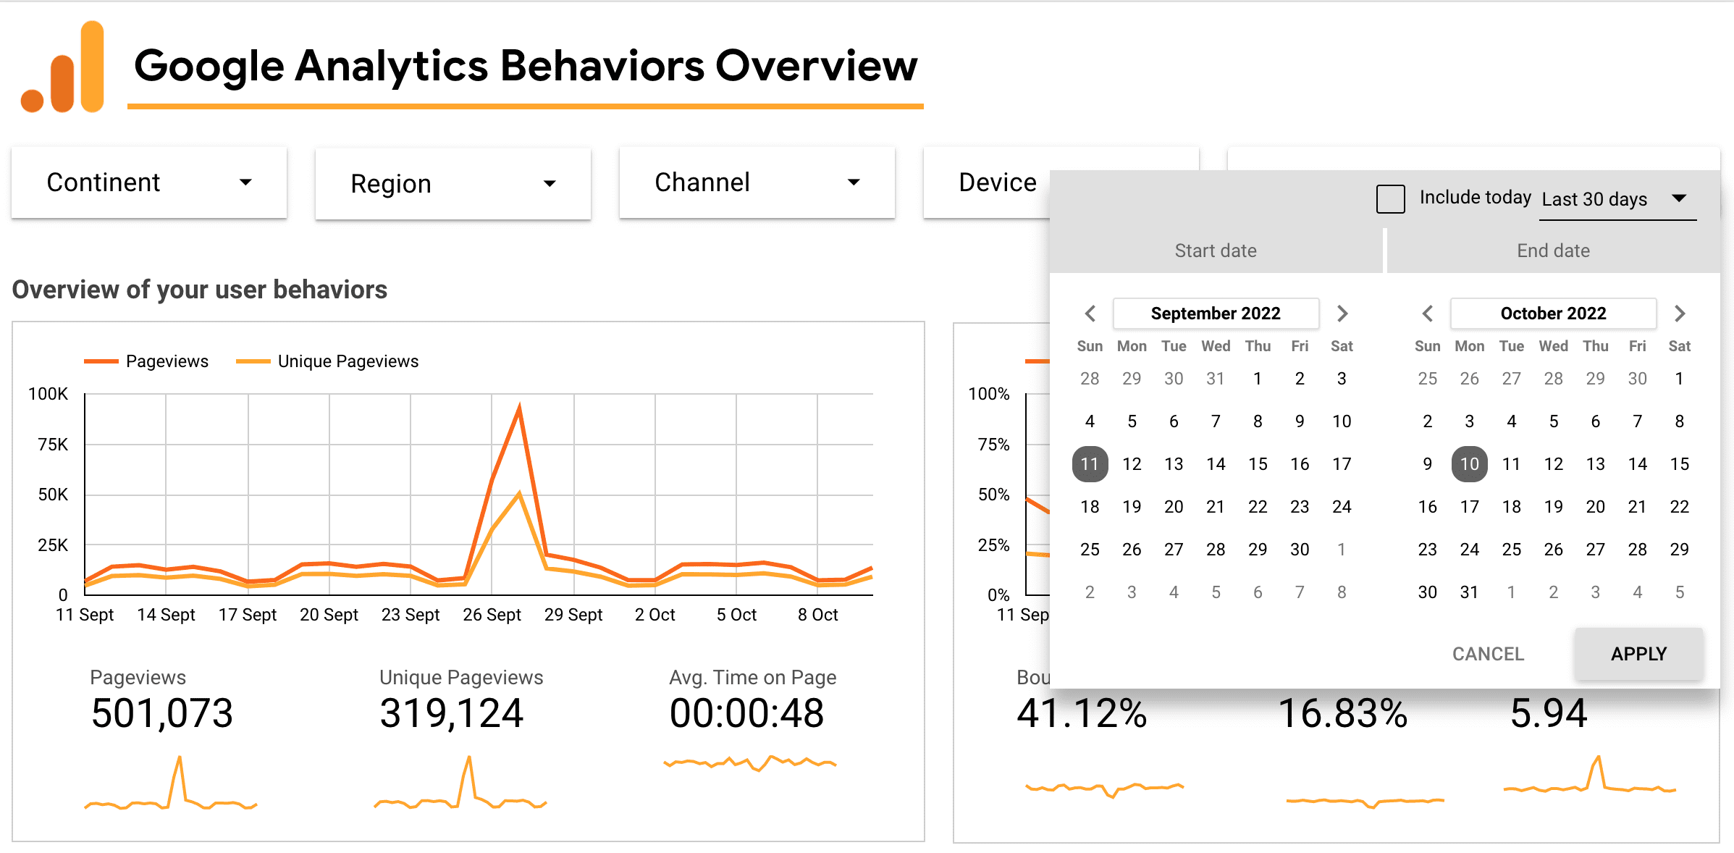This screenshot has width=1734, height=853.
Task: Click the 26 Sept axis label
Action: pos(492,615)
